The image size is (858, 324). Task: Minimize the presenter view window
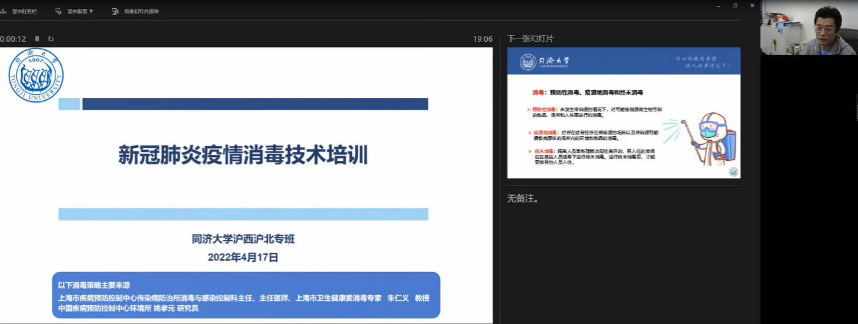pyautogui.click(x=718, y=5)
